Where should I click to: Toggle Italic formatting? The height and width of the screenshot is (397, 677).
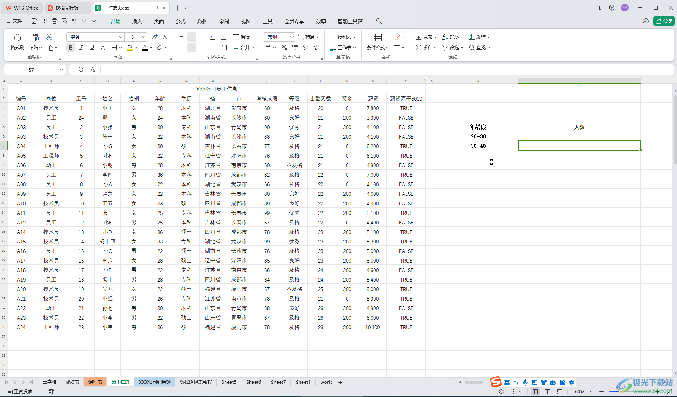coord(81,48)
